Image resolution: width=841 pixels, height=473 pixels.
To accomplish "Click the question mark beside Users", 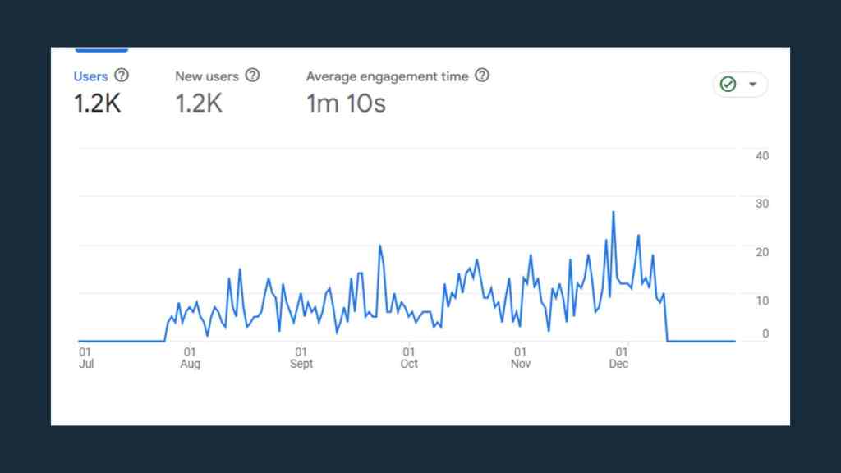I will point(122,76).
